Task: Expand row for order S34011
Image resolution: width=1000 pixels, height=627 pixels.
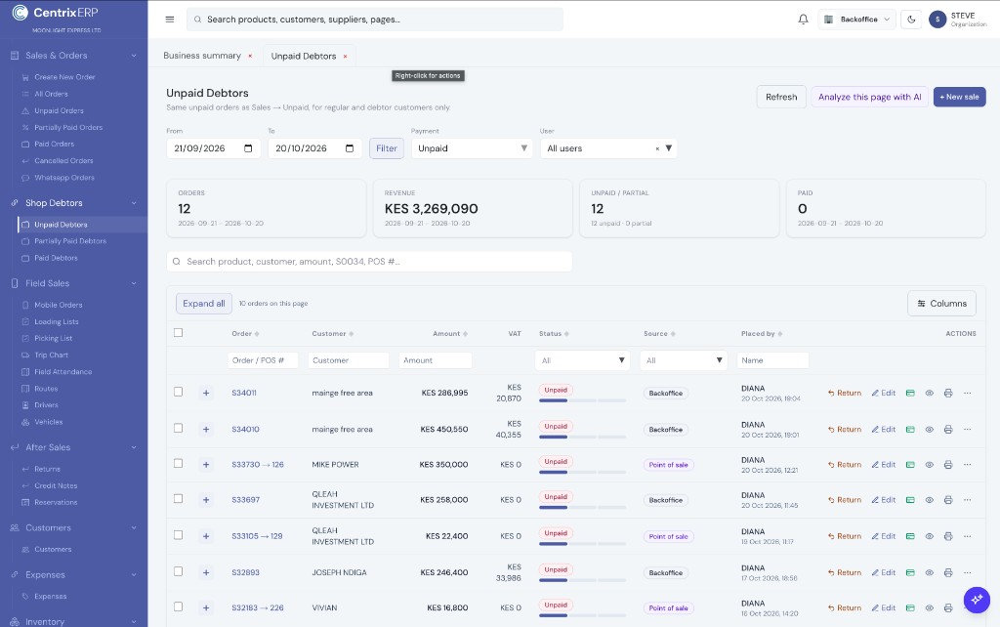Action: pyautogui.click(x=206, y=393)
